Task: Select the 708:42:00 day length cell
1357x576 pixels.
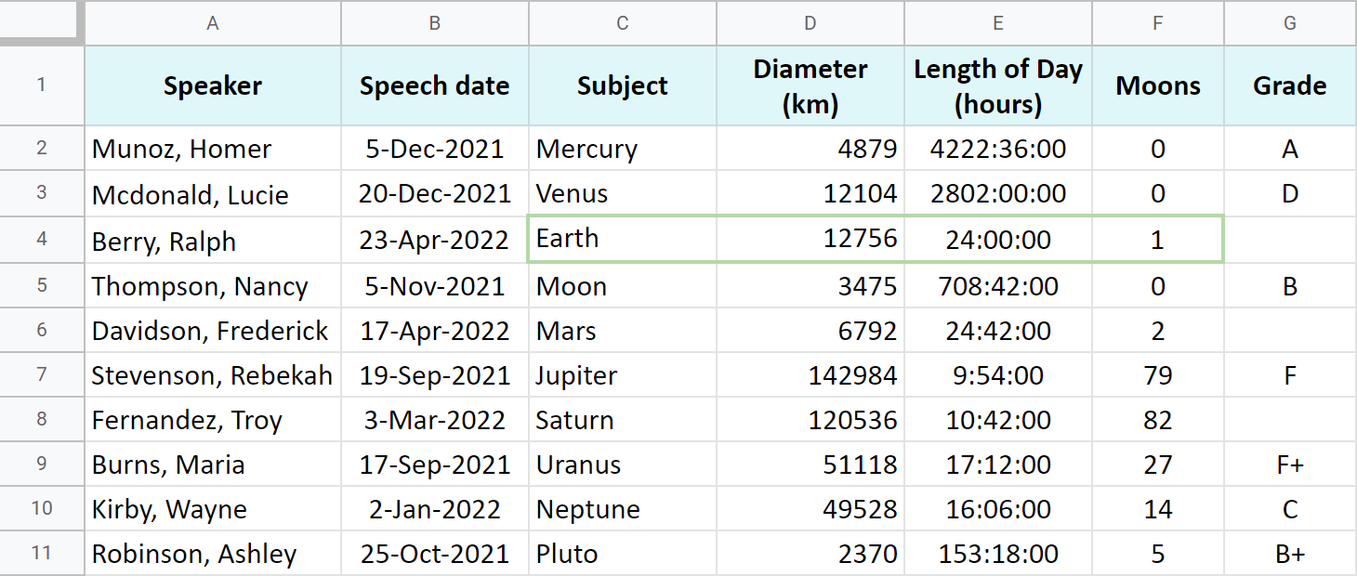Action: point(997,286)
